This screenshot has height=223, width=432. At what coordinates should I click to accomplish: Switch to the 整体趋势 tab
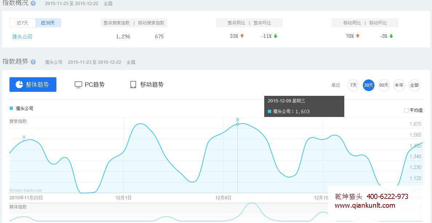(33, 85)
